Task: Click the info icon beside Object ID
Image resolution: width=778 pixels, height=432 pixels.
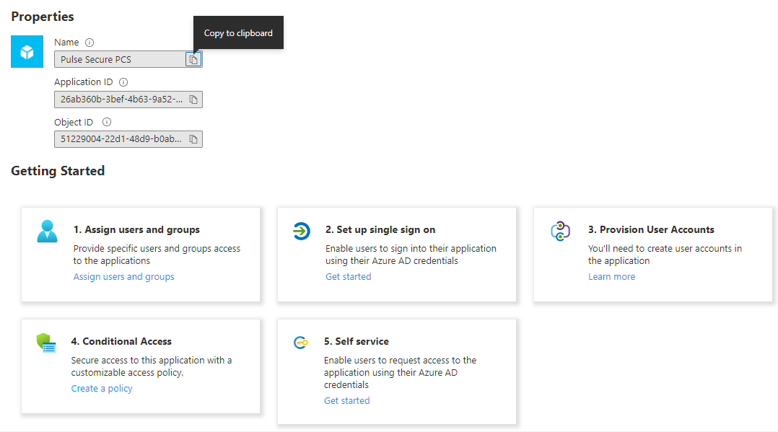Action: point(107,122)
